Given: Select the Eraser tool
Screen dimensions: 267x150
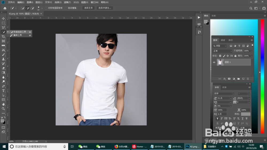Looking at the screenshot, I should pyautogui.click(x=3, y=68).
